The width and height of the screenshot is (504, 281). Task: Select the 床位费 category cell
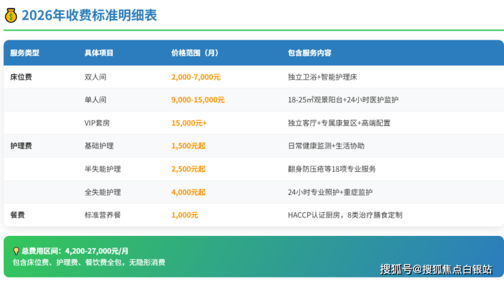21,76
